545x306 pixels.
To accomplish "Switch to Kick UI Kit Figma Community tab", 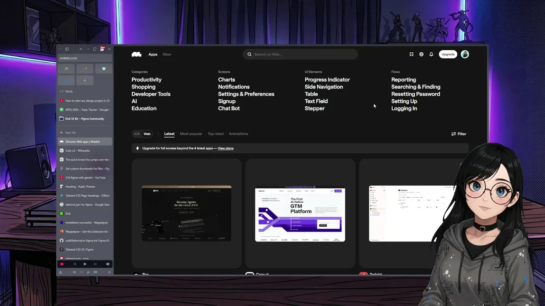I will coord(85,119).
